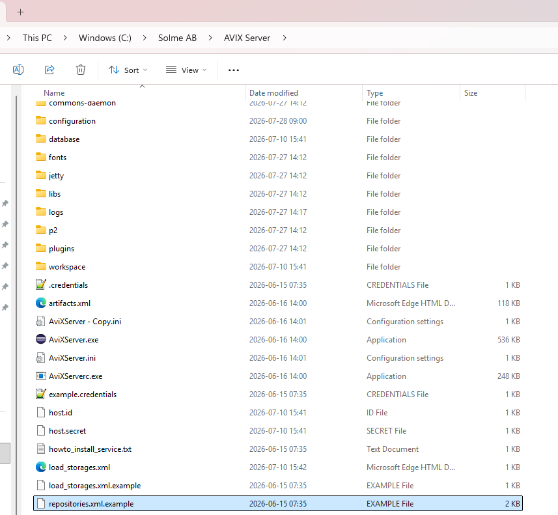Select the database folder icon
The width and height of the screenshot is (558, 515).
click(x=41, y=139)
